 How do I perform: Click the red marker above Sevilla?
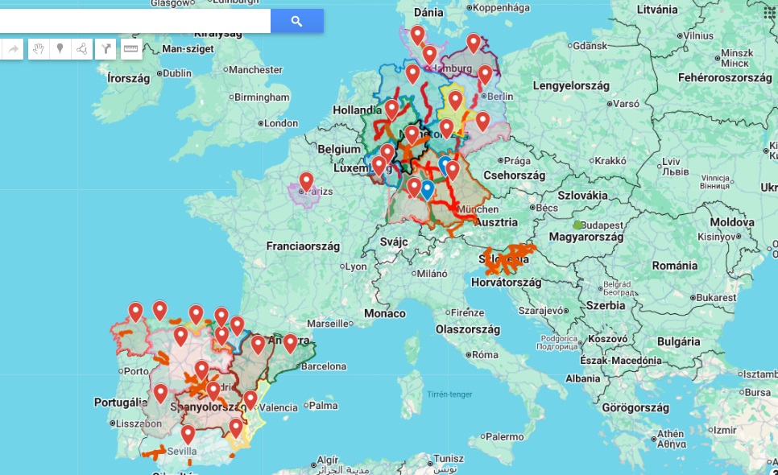[x=188, y=433]
